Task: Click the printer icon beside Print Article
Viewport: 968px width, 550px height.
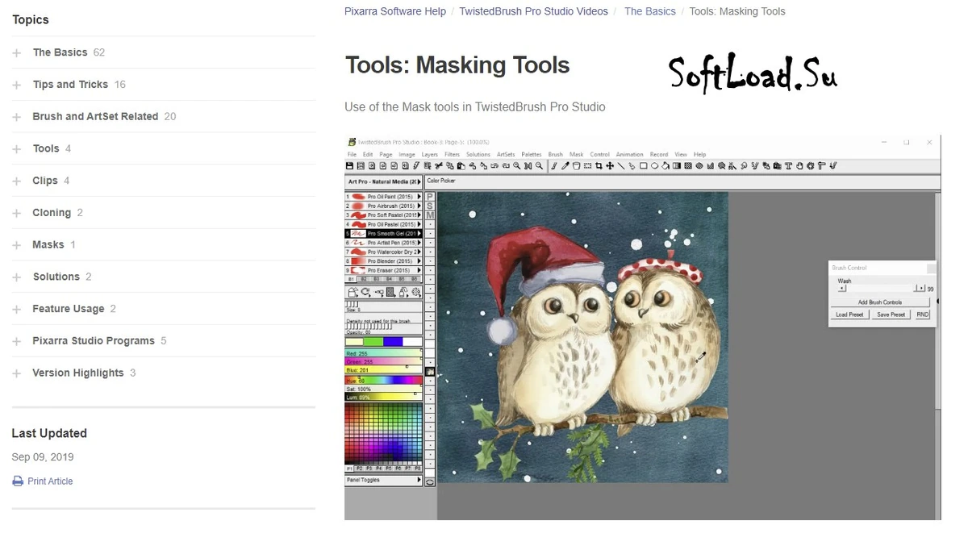Action: 18,481
